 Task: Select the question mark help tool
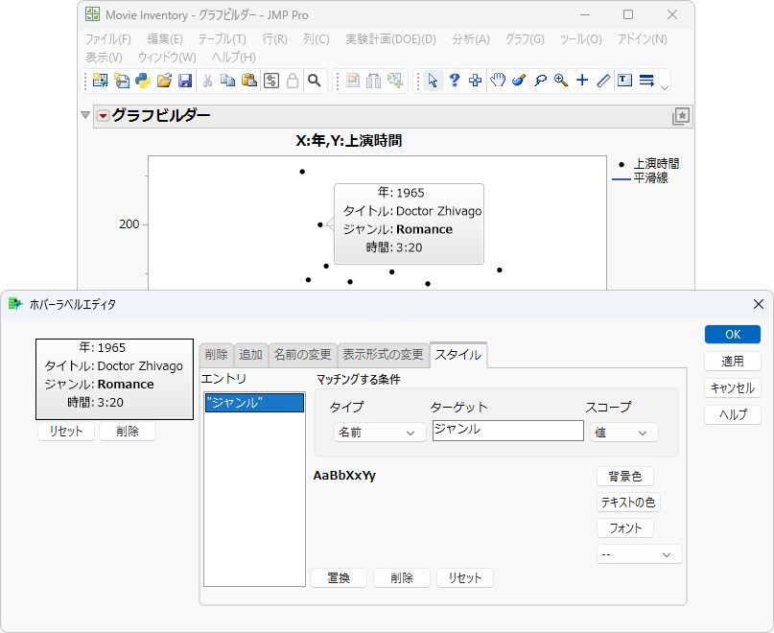click(x=455, y=80)
